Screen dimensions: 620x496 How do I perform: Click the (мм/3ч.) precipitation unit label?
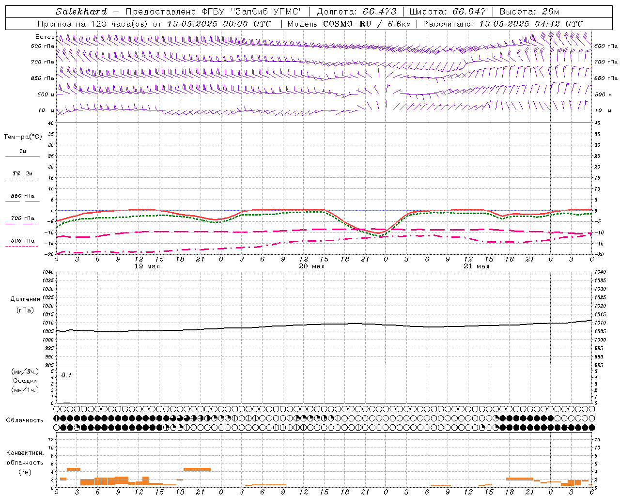tap(26, 372)
